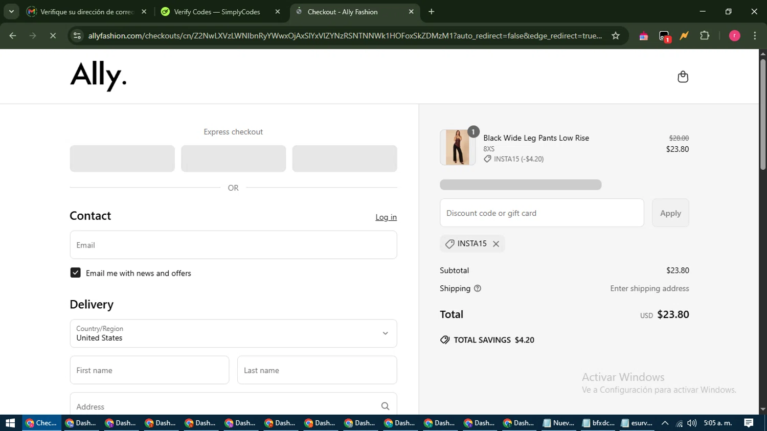
Task: Click the Black Wide Leg Pants thumbnail
Action: tap(458, 147)
